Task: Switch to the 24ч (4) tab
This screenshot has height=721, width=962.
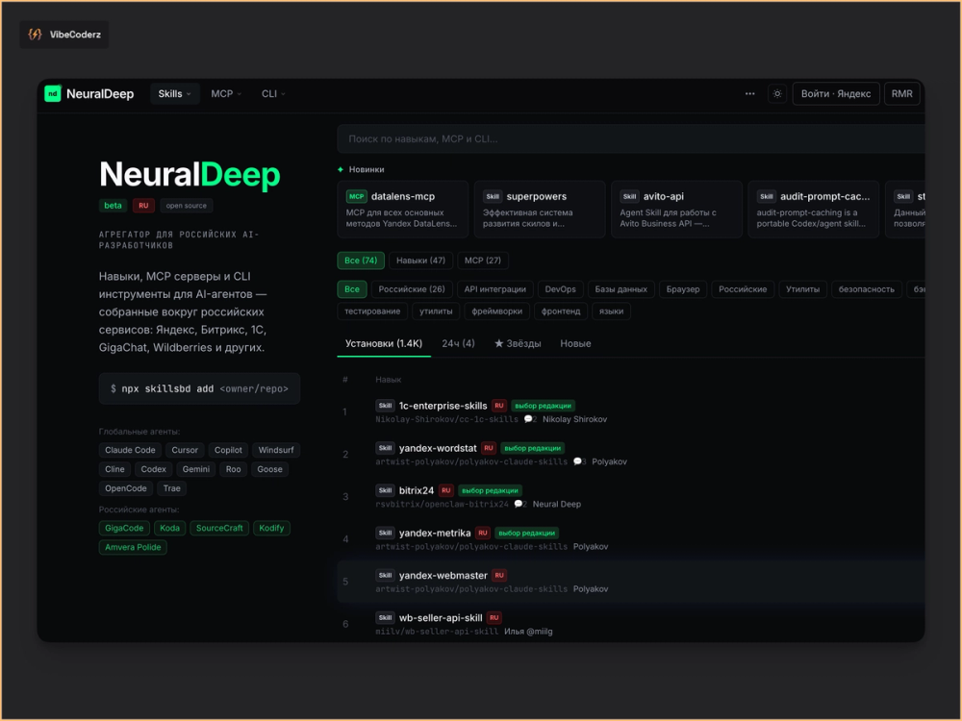Action: 458,344
